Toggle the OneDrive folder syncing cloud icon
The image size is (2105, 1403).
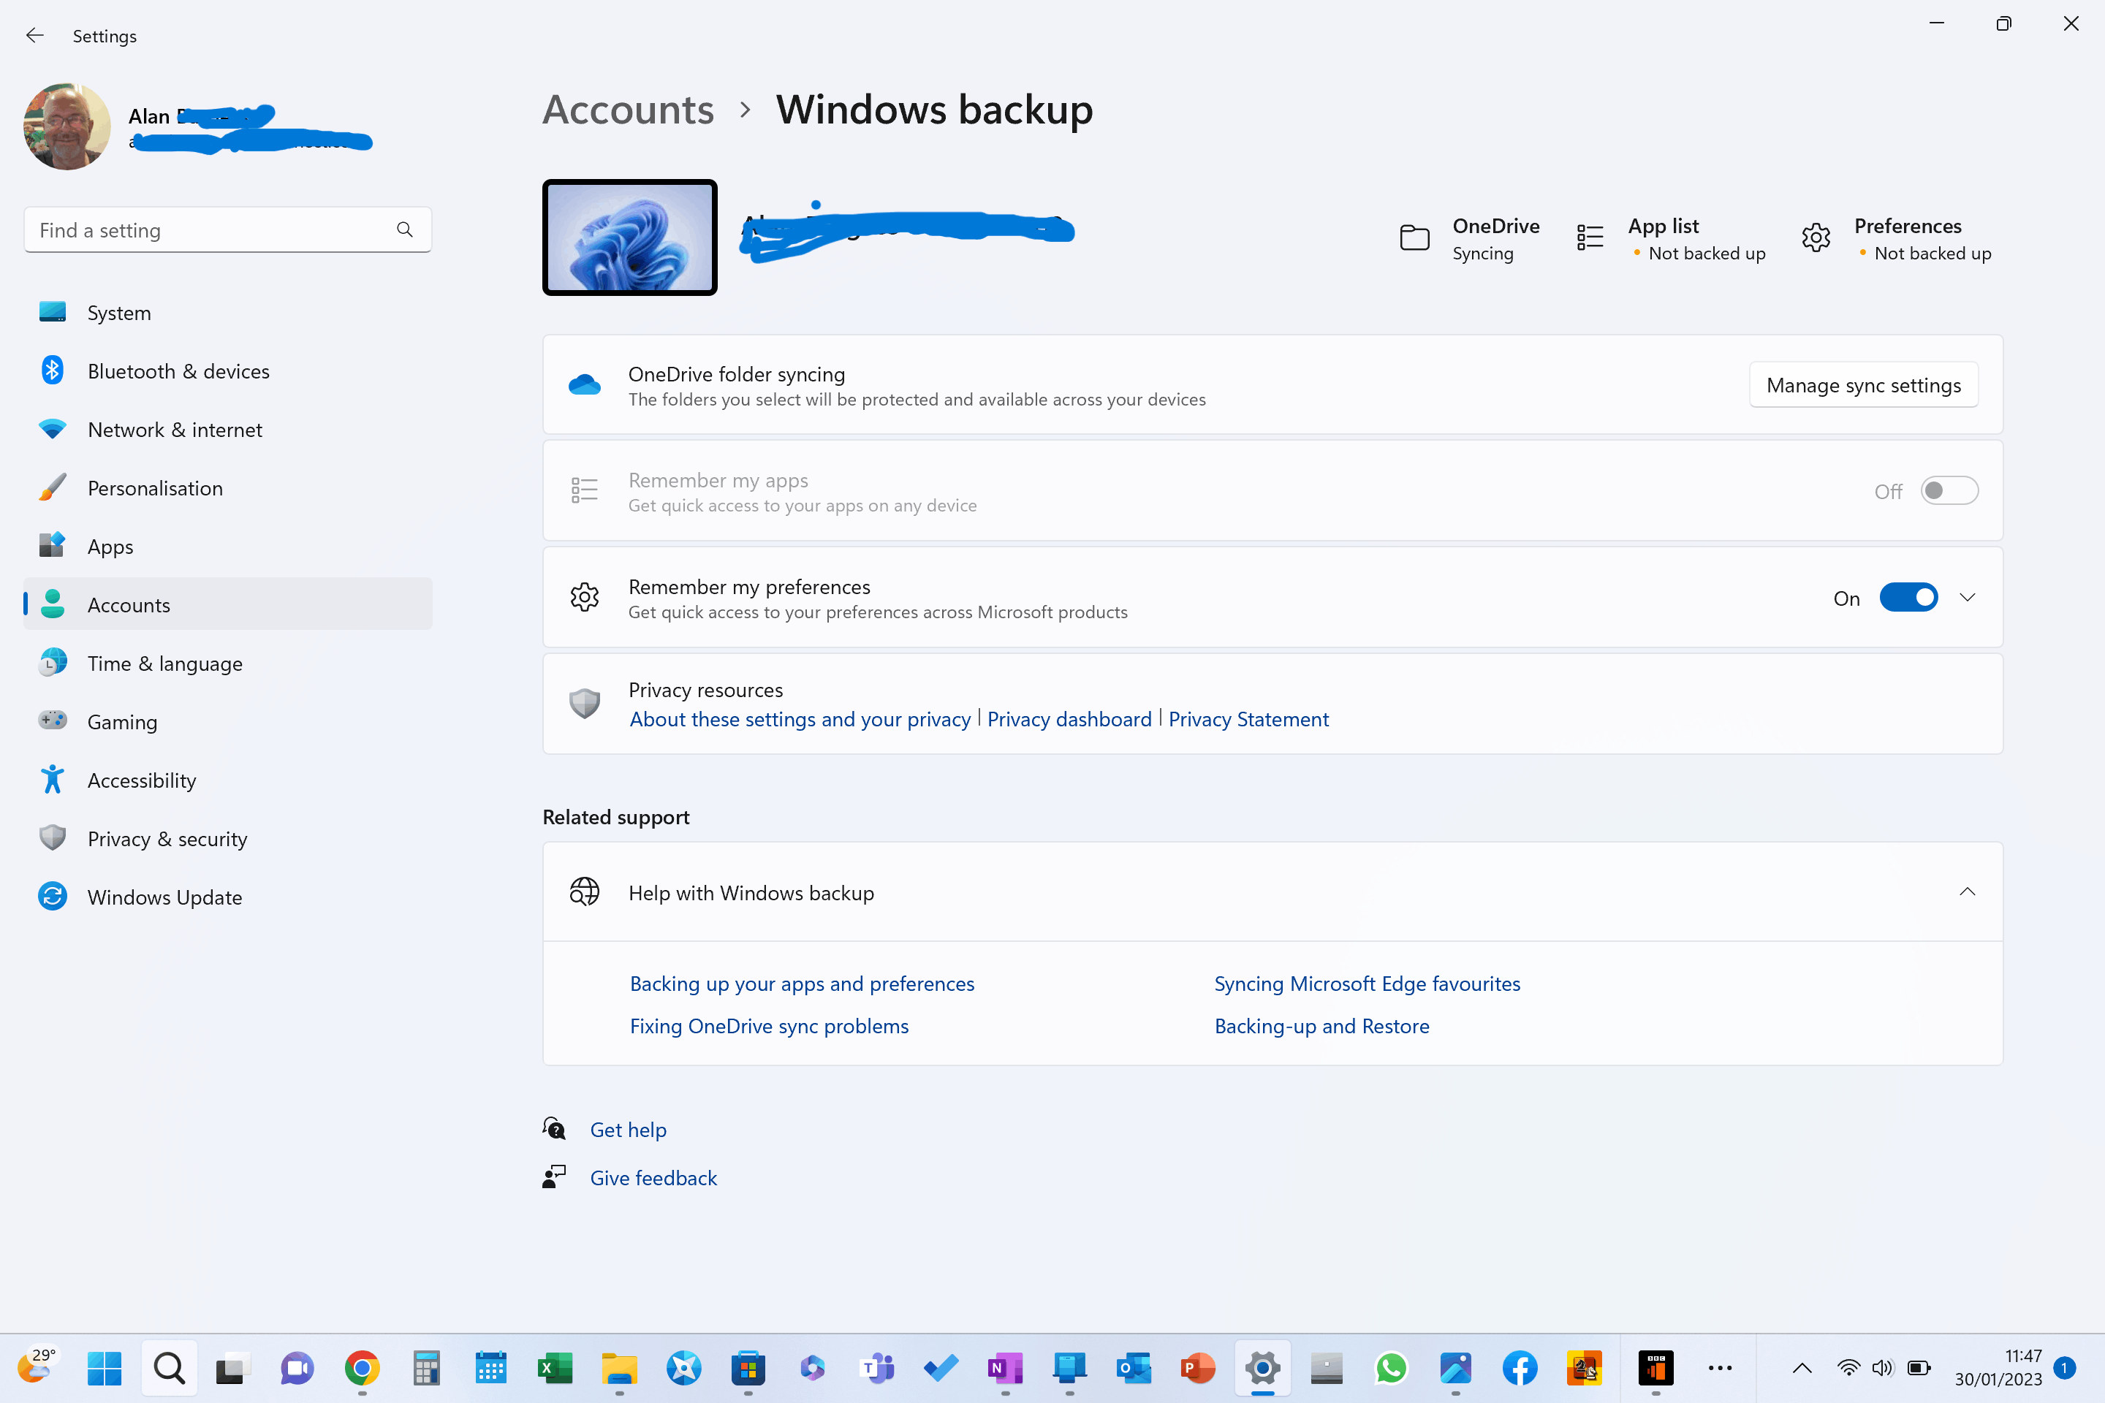tap(585, 384)
